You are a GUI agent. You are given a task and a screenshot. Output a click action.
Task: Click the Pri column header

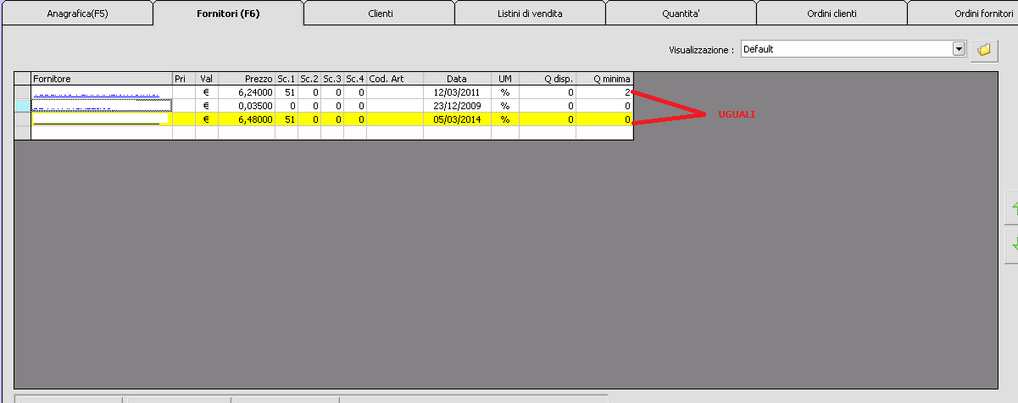(x=184, y=79)
